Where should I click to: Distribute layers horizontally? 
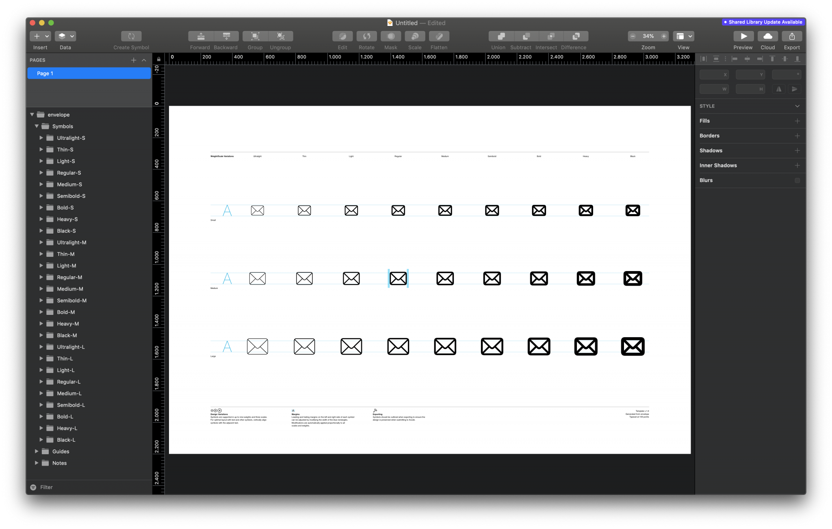point(704,59)
